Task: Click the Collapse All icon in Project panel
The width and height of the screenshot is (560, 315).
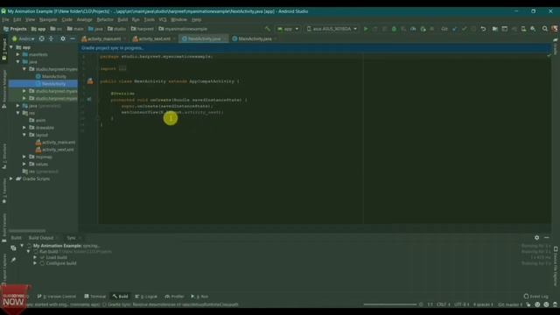Action: (x=51, y=38)
